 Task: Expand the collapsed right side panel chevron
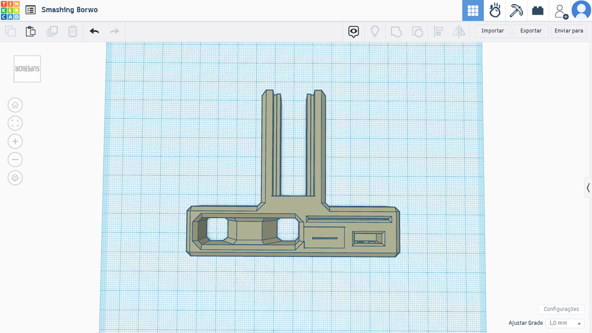pos(587,187)
